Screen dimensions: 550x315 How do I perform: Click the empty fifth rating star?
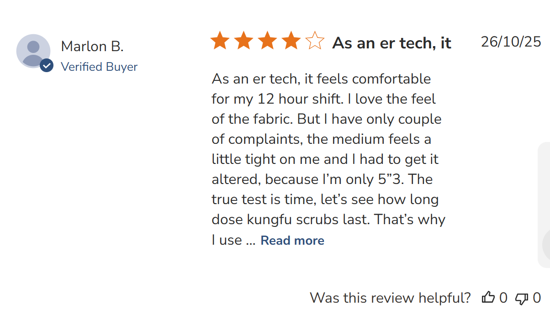pos(315,41)
